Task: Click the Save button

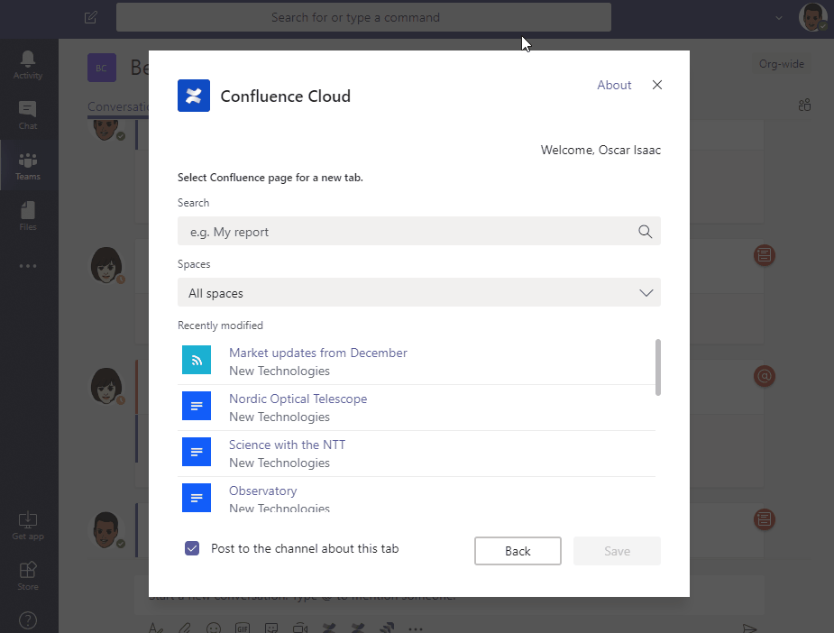Action: click(617, 551)
